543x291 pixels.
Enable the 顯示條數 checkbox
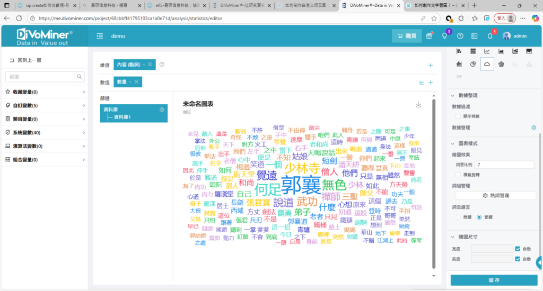coord(458,116)
